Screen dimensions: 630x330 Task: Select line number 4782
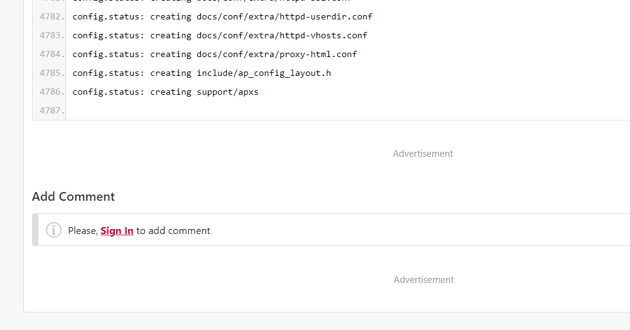[x=52, y=17]
